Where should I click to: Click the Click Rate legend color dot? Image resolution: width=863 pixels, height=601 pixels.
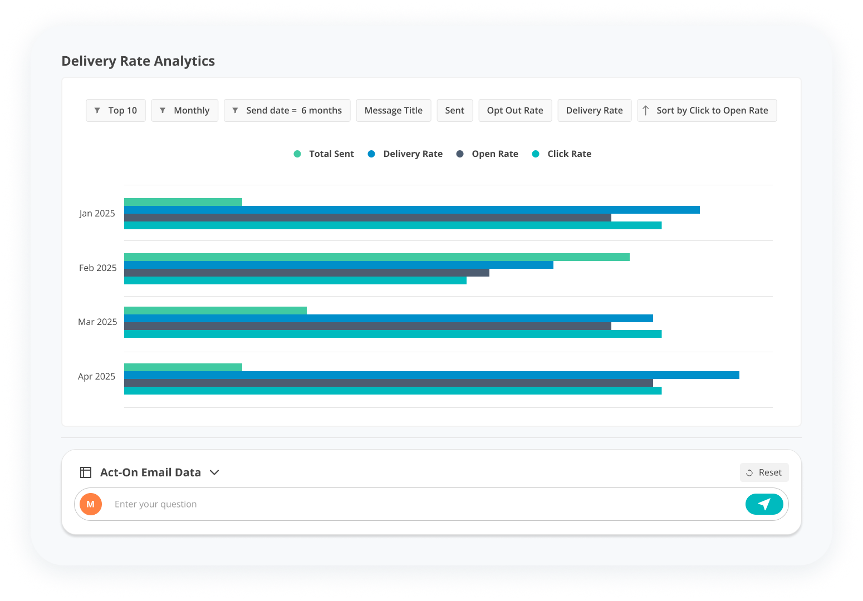coord(536,154)
